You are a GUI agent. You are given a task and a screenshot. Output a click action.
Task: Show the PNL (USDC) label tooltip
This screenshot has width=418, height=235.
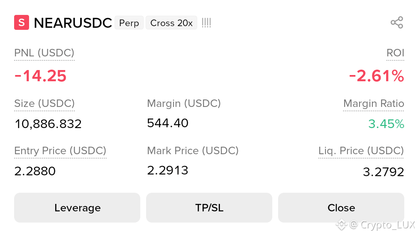point(44,53)
